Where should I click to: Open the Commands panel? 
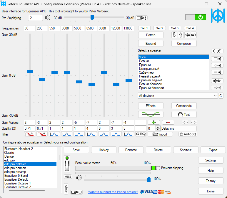tap(184, 105)
